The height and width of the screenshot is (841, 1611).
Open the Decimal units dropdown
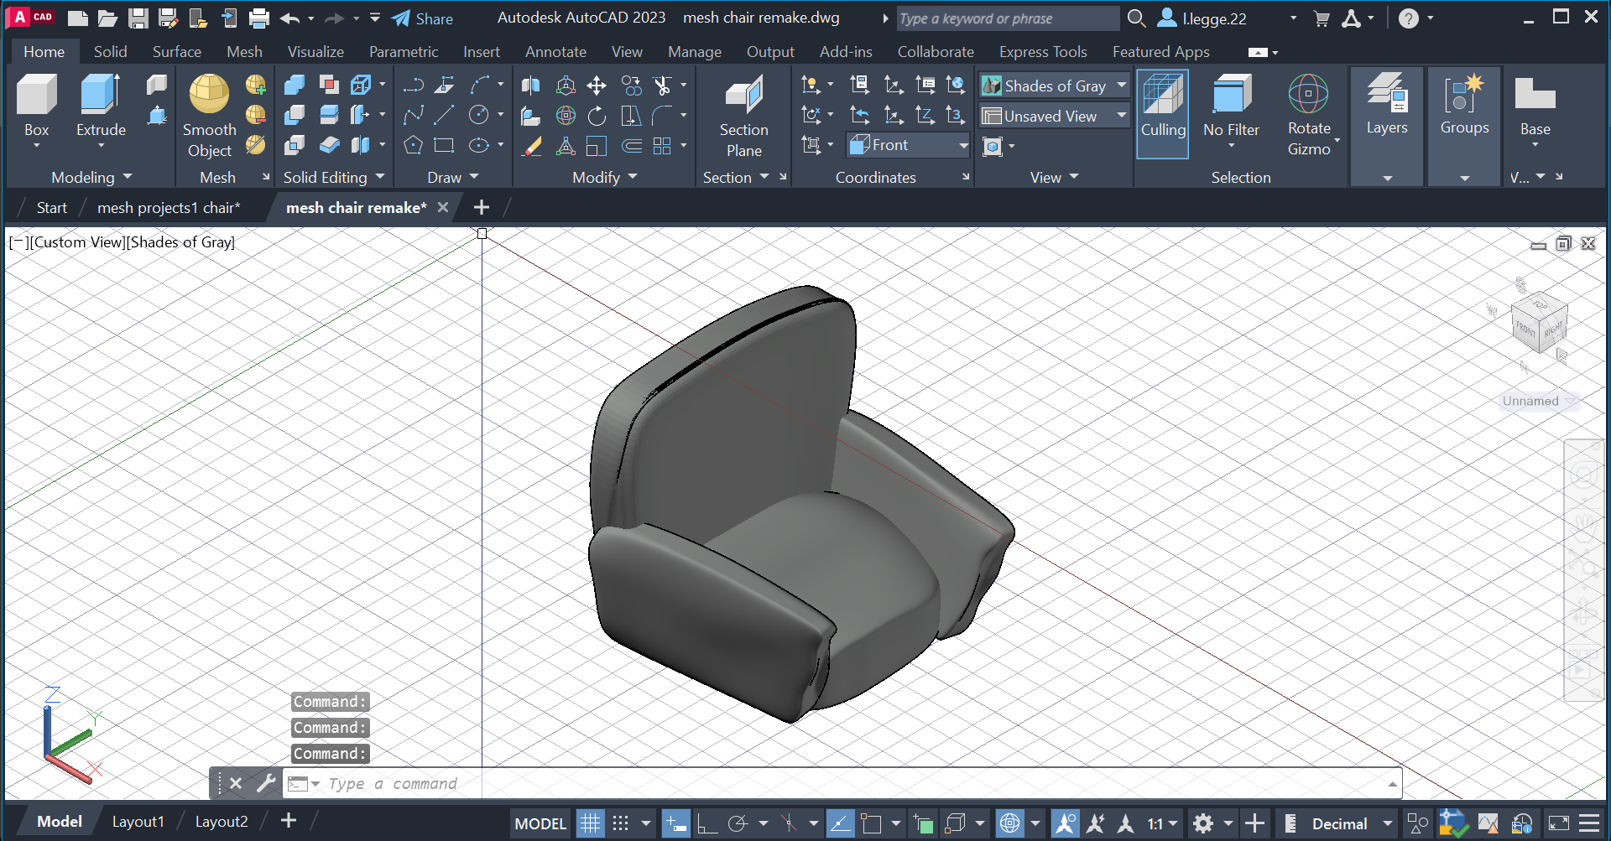(1352, 823)
